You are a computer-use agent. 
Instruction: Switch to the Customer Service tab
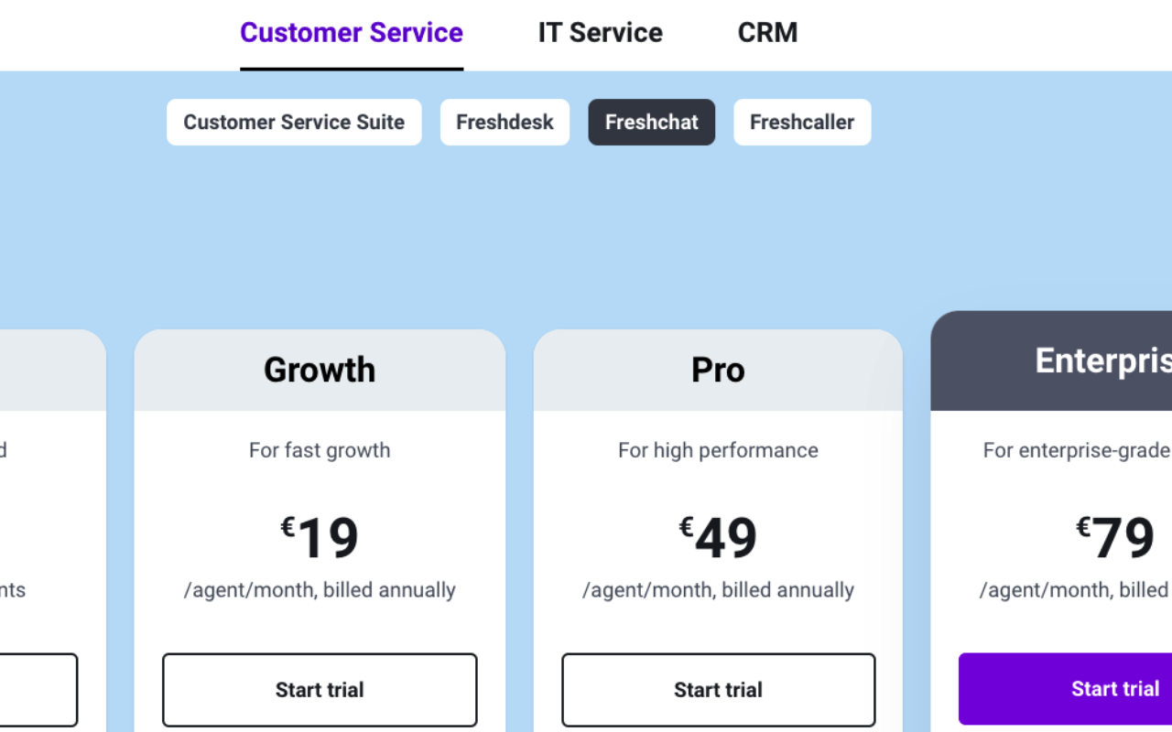point(352,33)
